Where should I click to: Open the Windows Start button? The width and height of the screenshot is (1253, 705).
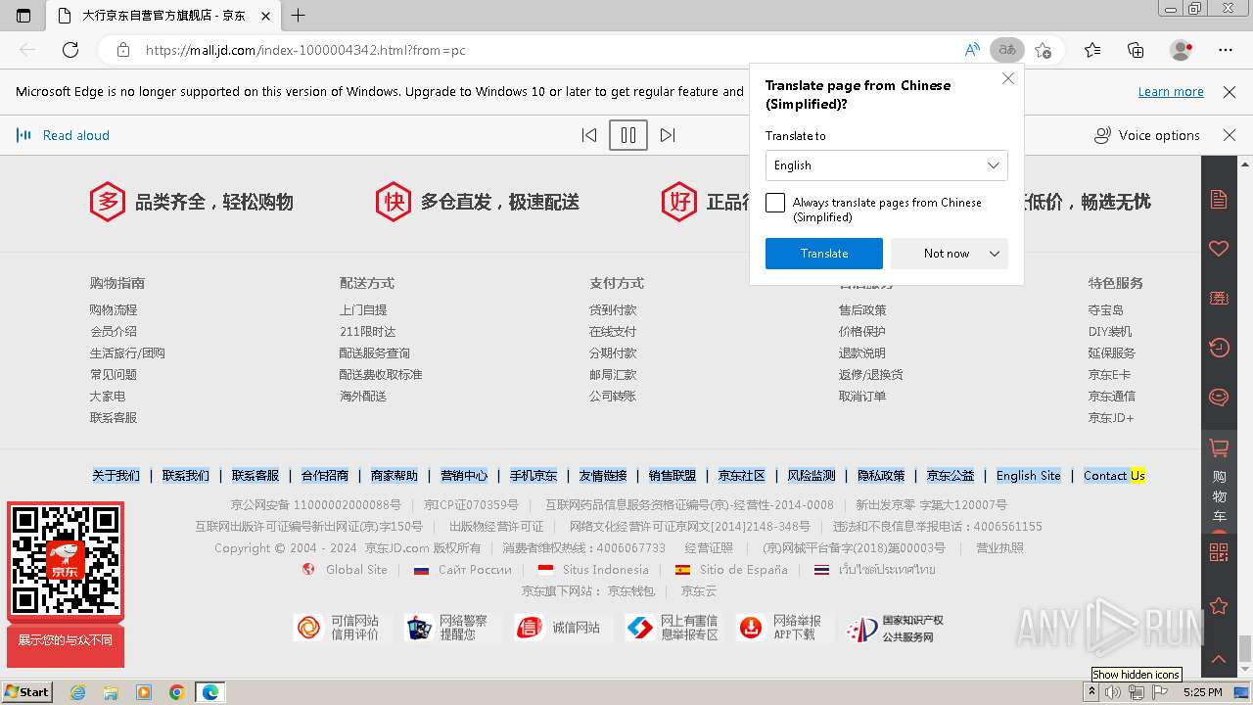[x=26, y=691]
